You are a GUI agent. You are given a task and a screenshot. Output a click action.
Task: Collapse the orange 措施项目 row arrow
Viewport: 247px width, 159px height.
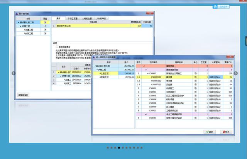click(x=144, y=66)
